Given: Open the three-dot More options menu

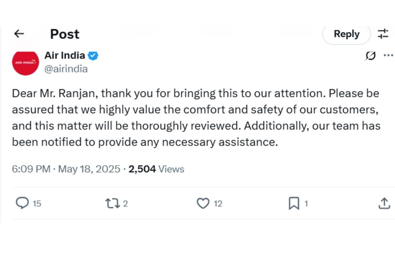Looking at the screenshot, I should (x=388, y=55).
